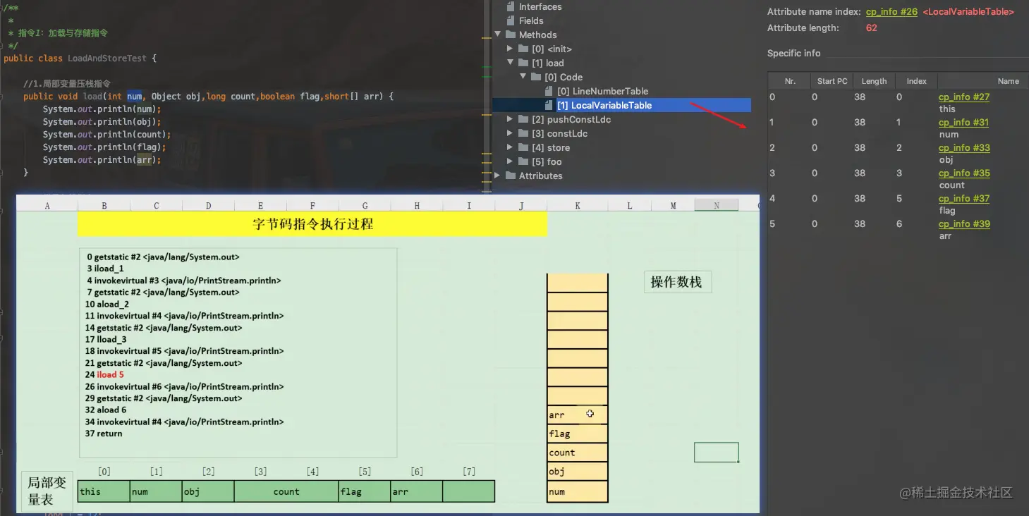1029x516 pixels.
Task: Open attribute name link cp_info #26
Action: coord(891,12)
